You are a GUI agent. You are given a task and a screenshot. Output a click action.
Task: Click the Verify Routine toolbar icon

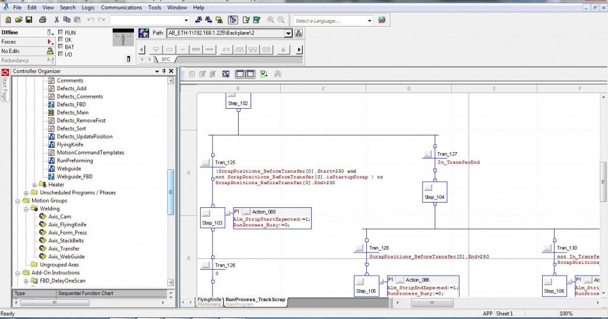(247, 20)
